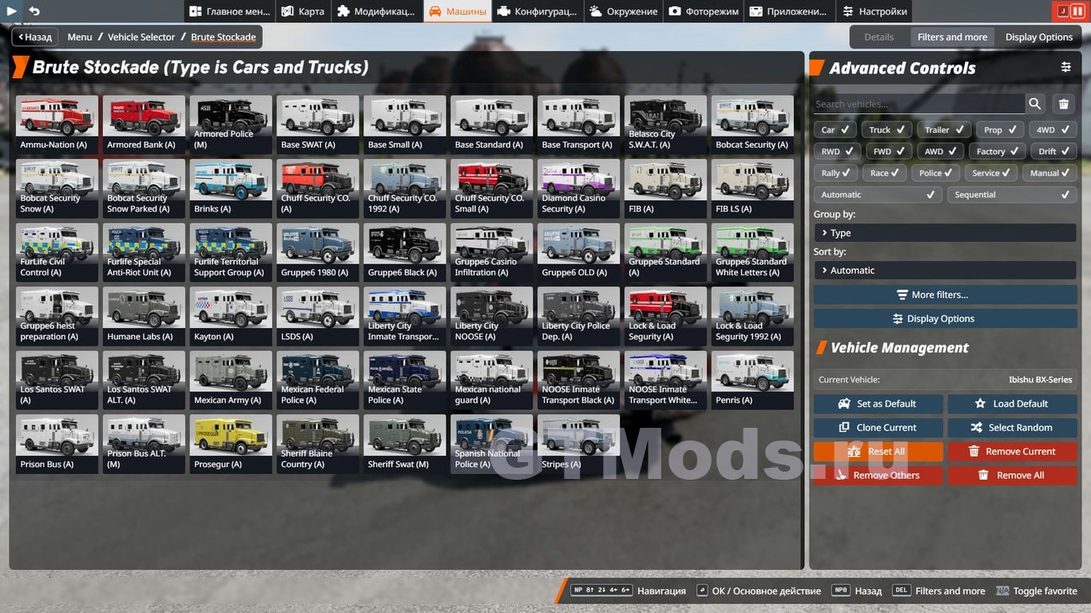1091x613 pixels.
Task: Open the Модификации tab
Action: [376, 11]
